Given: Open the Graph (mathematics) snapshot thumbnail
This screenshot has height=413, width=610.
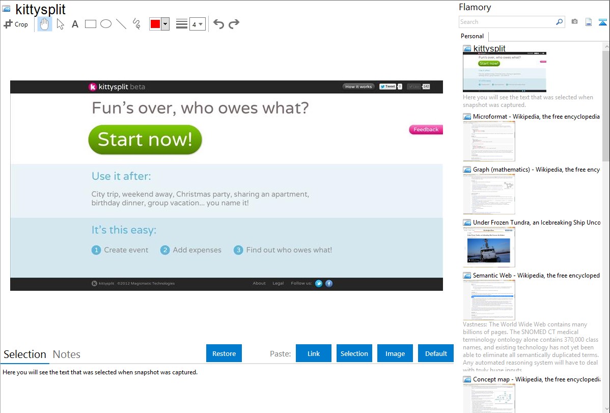Looking at the screenshot, I should [x=489, y=194].
